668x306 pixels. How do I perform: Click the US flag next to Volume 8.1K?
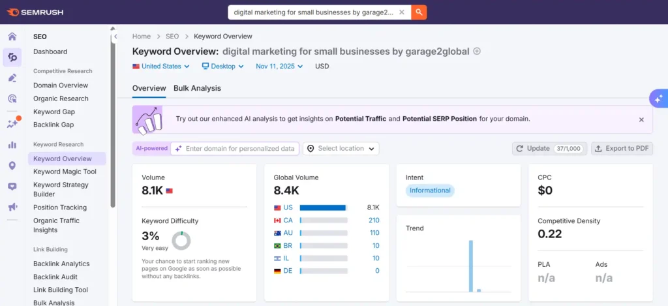(169, 191)
